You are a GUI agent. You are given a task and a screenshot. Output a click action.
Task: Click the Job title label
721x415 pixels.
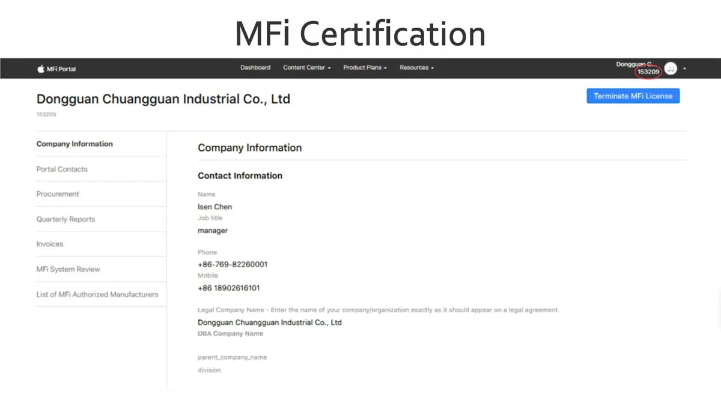click(210, 218)
